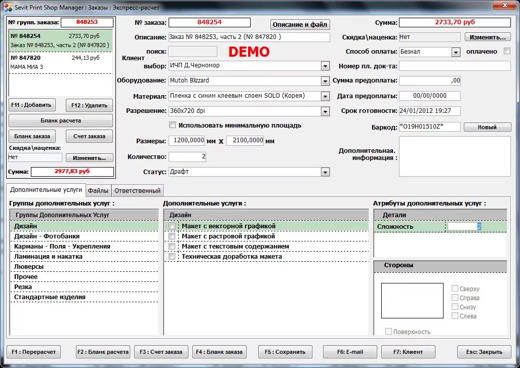This screenshot has width=520, height=368.
Task: Click 'Дополнительная информация' text area
Action: point(455,156)
